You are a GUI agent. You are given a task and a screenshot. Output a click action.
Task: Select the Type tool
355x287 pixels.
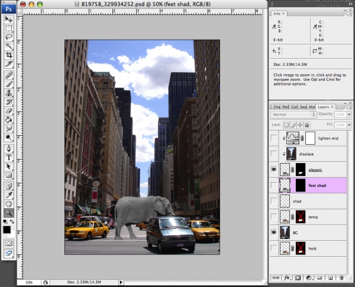point(9,158)
